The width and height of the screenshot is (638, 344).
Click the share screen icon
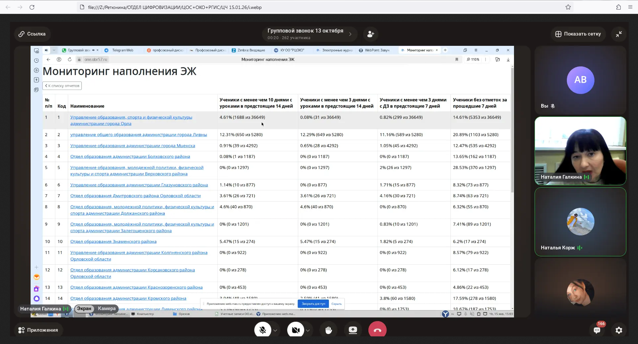[x=353, y=330]
